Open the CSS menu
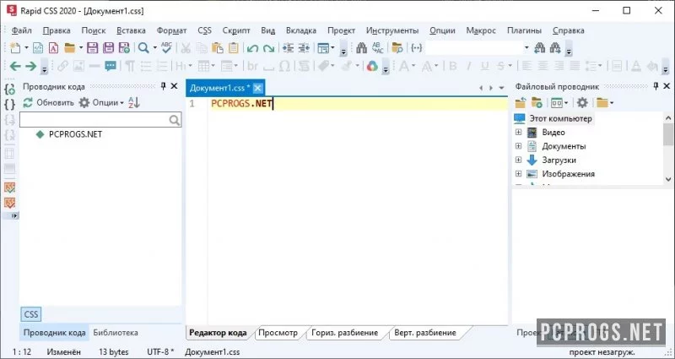 204,30
